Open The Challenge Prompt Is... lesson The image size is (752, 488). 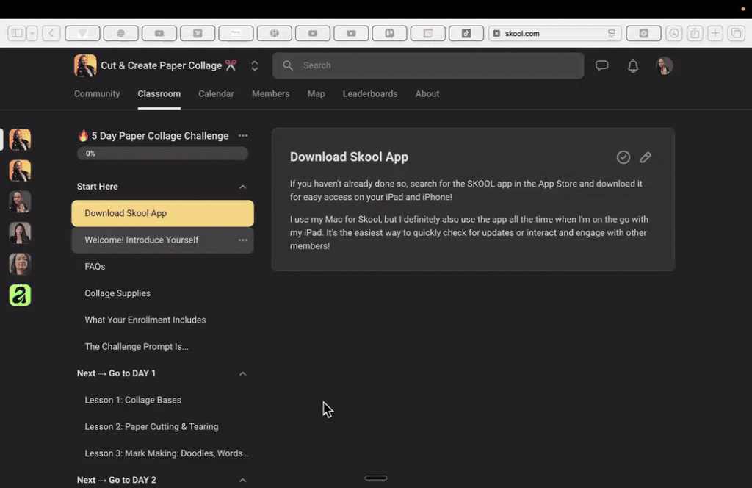point(137,346)
